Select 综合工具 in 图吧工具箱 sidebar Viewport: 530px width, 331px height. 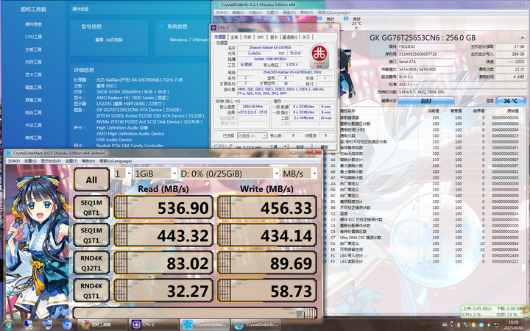[x=33, y=113]
